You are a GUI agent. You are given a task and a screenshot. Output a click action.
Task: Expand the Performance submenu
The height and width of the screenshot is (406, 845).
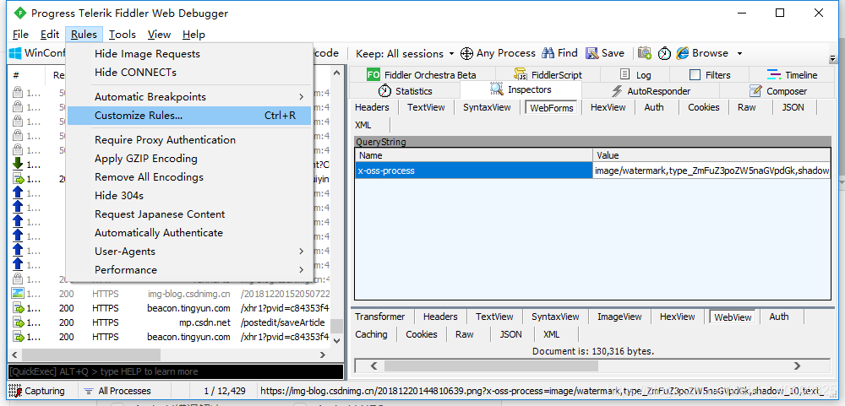(189, 270)
